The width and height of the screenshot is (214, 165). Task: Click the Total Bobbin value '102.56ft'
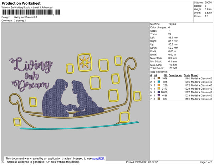click(x=173, y=68)
